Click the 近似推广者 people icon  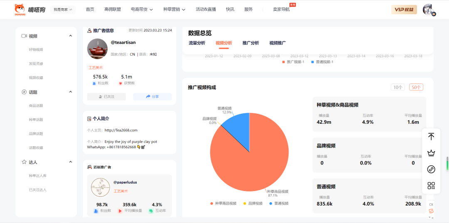pos(89,167)
